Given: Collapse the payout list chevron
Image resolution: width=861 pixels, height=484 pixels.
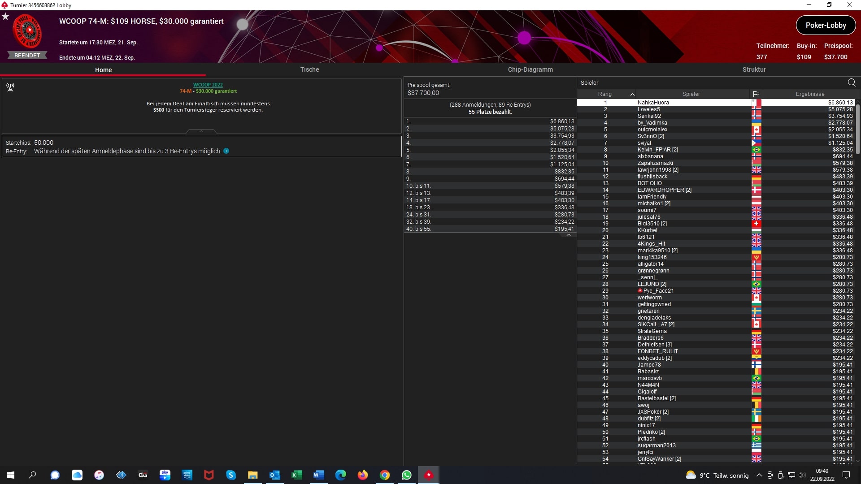Looking at the screenshot, I should pos(569,235).
